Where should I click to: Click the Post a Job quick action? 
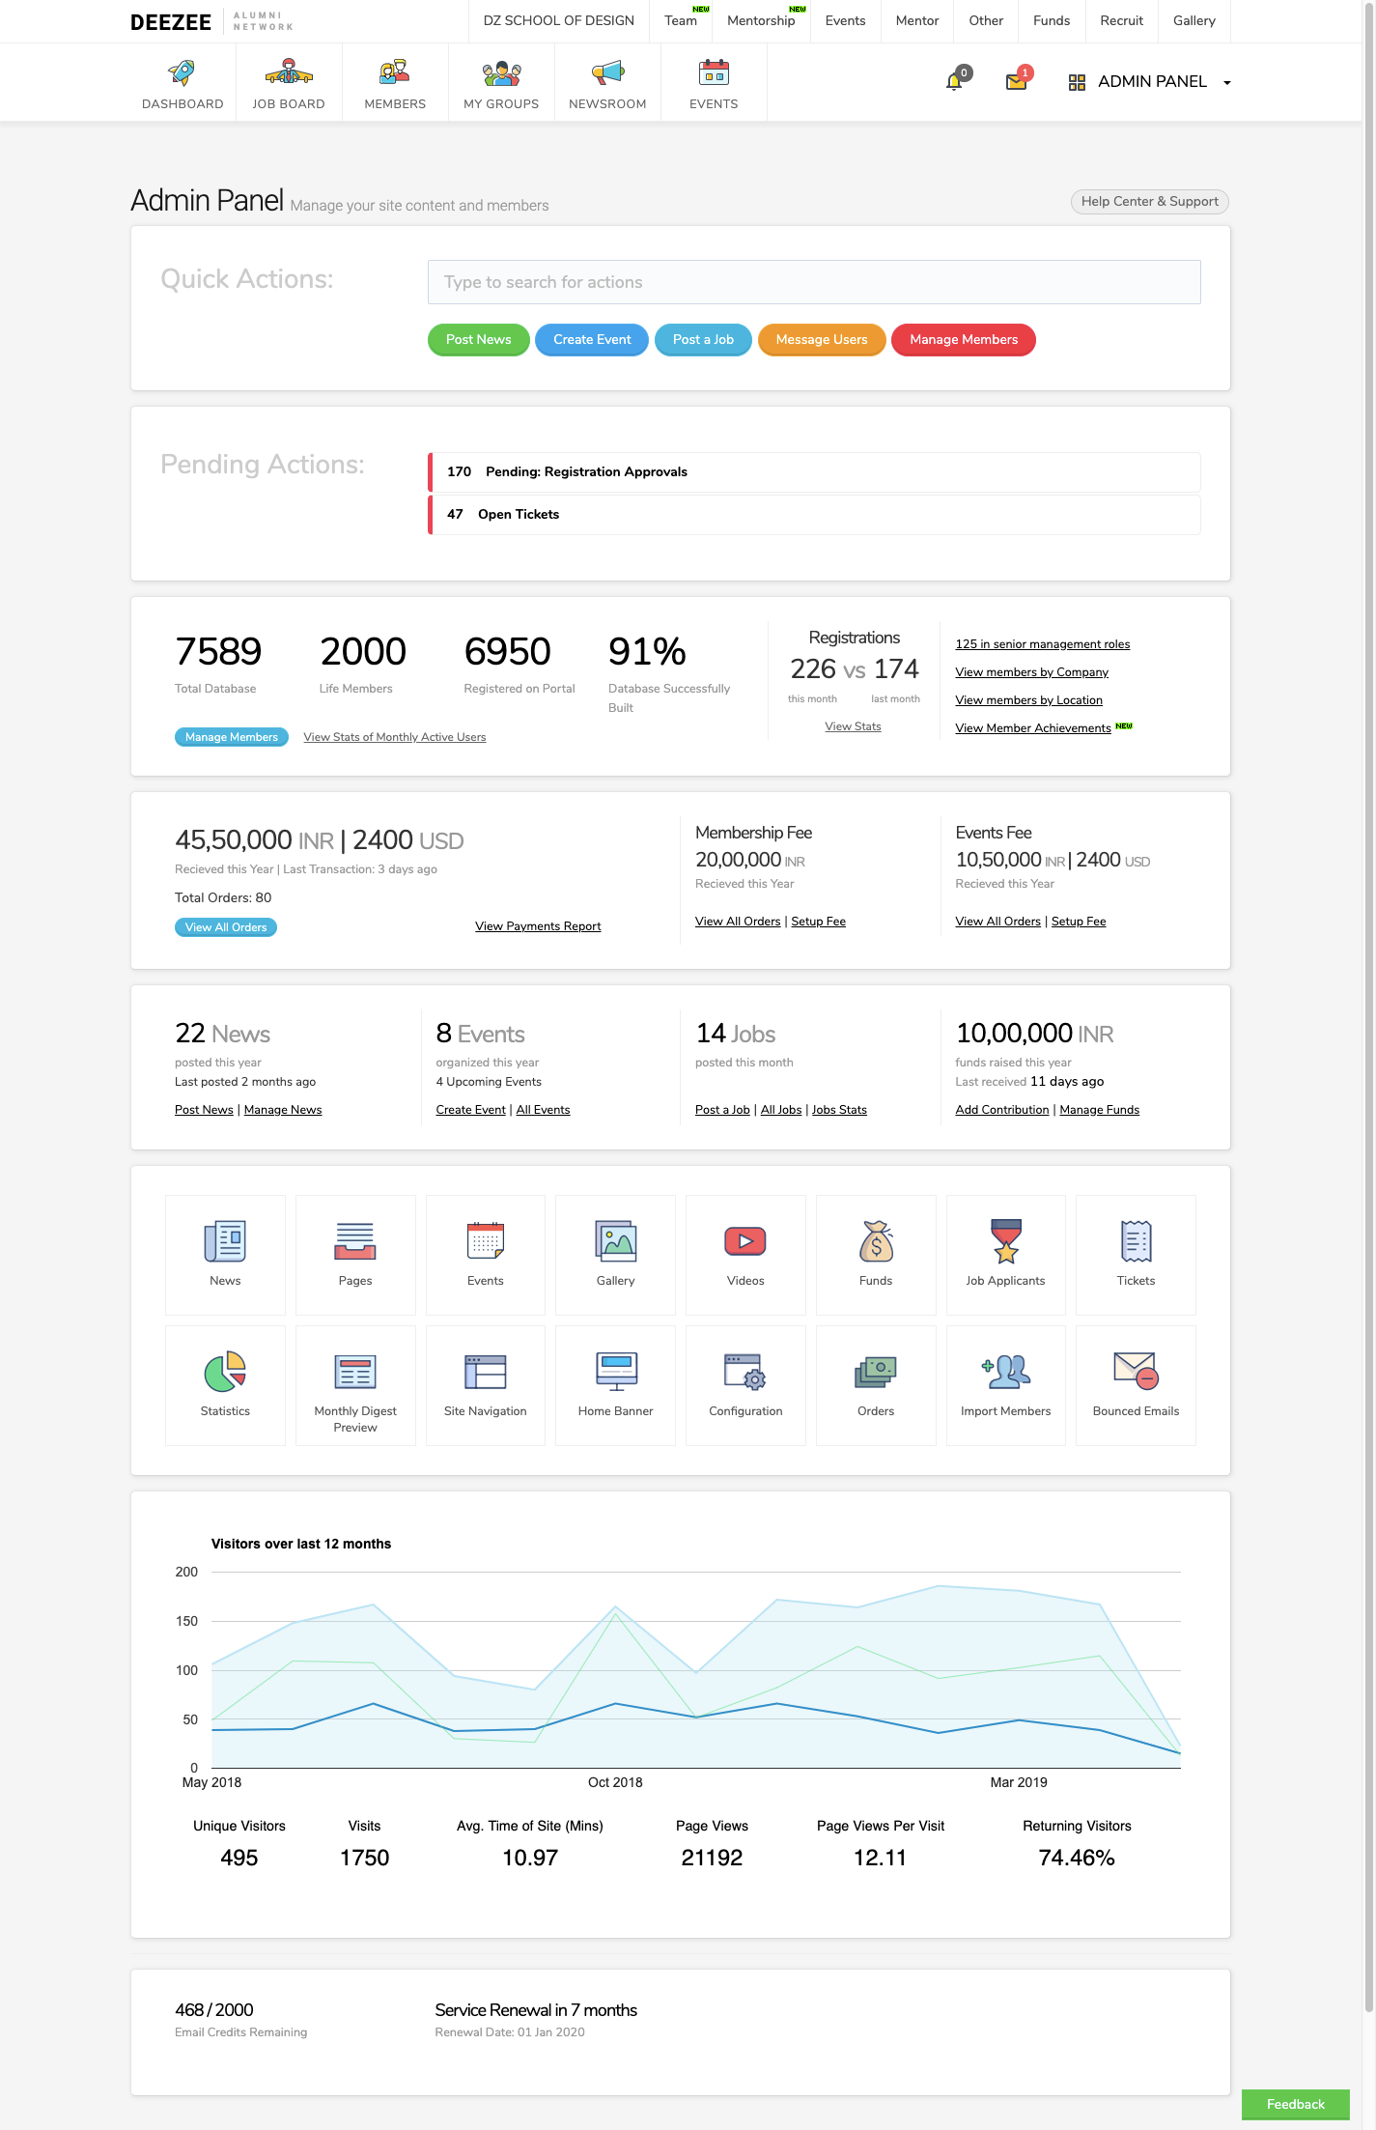coord(703,340)
